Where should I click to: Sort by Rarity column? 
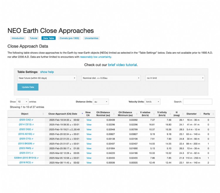pyautogui.click(x=208, y=114)
